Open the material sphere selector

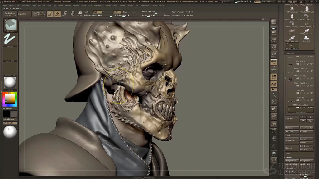pos(10,83)
